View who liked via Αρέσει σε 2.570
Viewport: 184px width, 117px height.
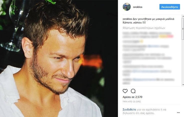(x=132, y=97)
